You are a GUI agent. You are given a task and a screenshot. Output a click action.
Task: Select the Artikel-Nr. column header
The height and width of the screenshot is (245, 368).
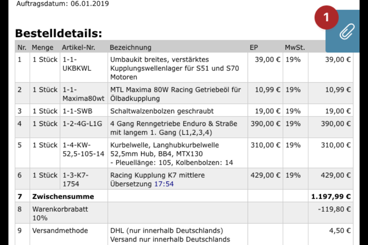[78, 47]
